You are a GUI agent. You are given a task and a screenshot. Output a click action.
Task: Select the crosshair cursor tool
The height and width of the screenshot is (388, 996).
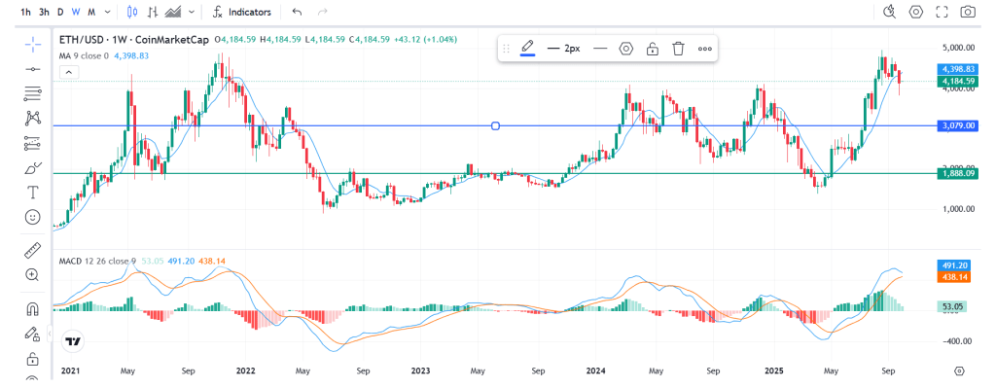(32, 44)
